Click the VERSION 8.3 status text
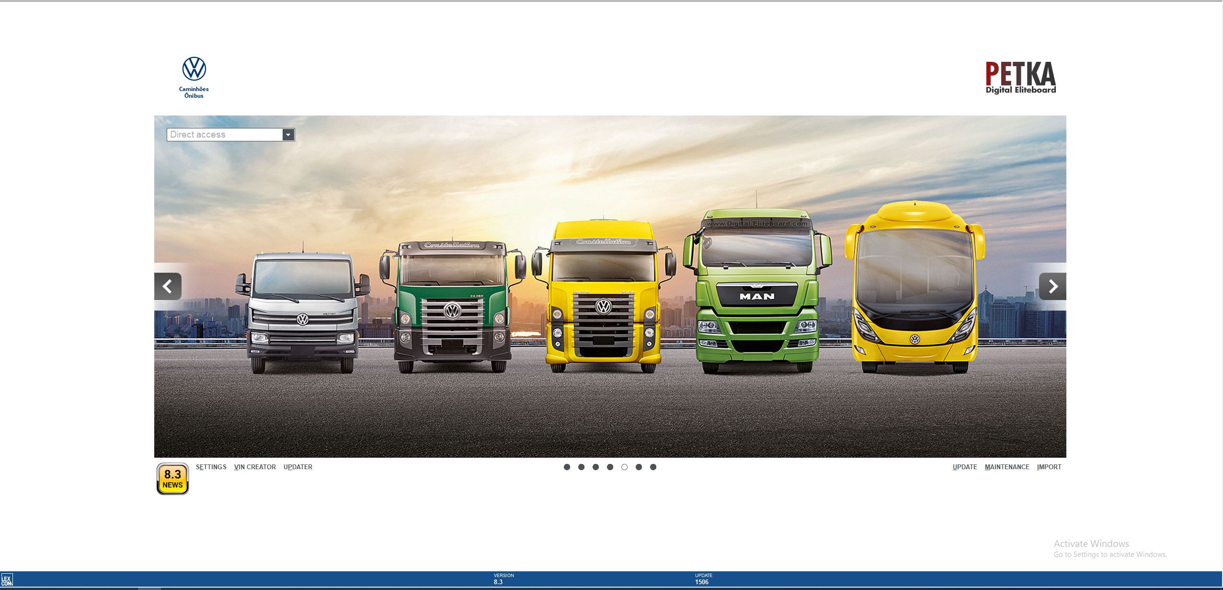 point(503,579)
